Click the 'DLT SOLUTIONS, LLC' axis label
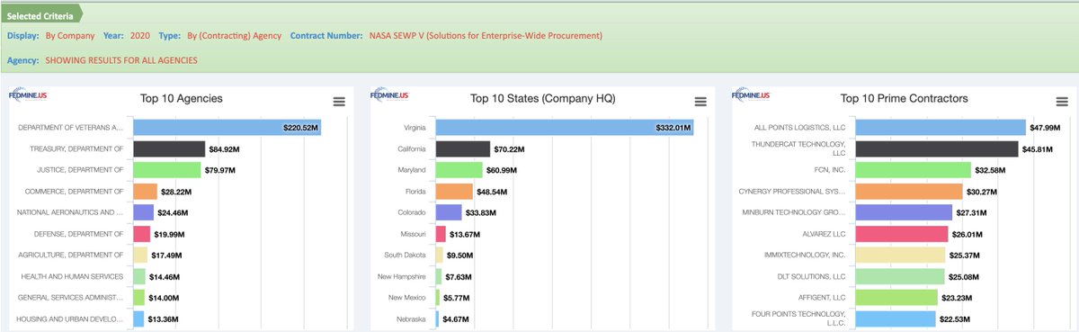The image size is (1079, 332). click(812, 276)
